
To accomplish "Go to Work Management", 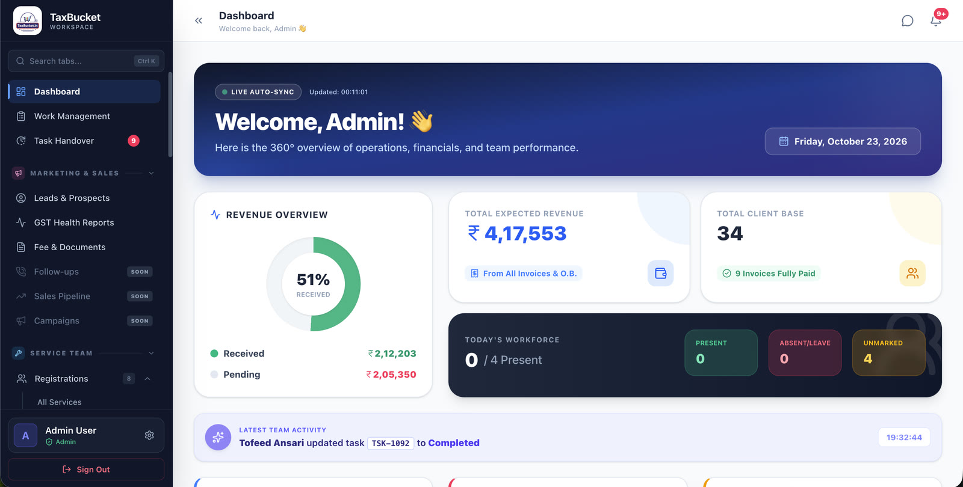I will tap(84, 116).
